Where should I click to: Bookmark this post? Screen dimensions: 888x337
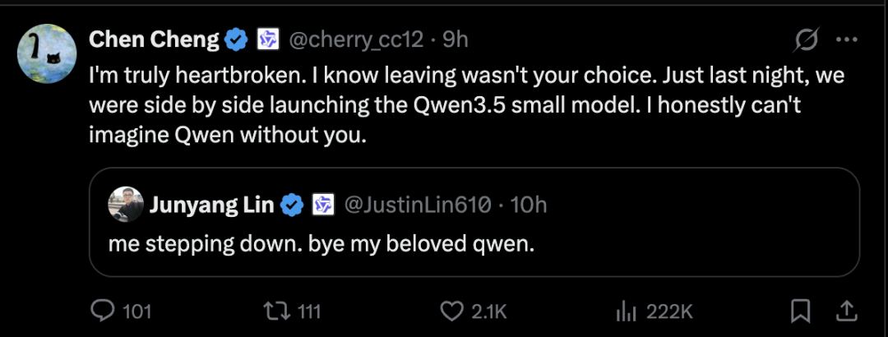(801, 311)
